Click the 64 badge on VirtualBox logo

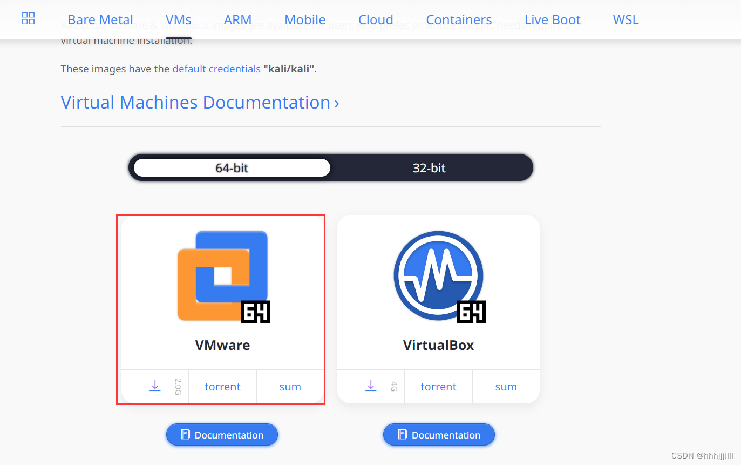pyautogui.click(x=471, y=312)
